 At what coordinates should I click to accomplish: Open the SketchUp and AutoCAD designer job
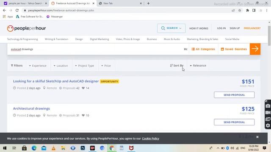point(56,81)
